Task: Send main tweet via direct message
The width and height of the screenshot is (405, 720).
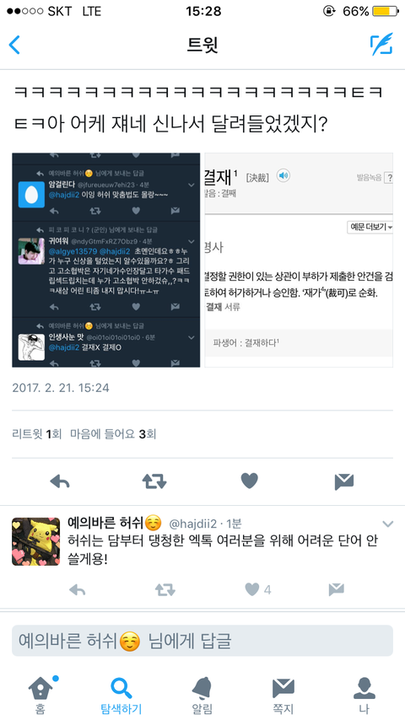Action: 344,481
